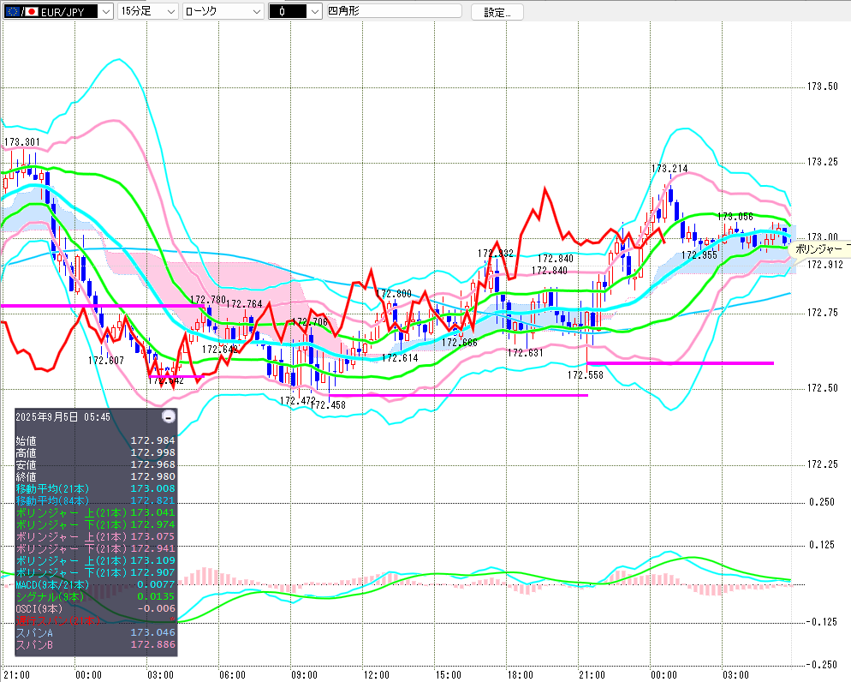Click the 172.558 low price label
The image size is (851, 682).
tap(585, 375)
